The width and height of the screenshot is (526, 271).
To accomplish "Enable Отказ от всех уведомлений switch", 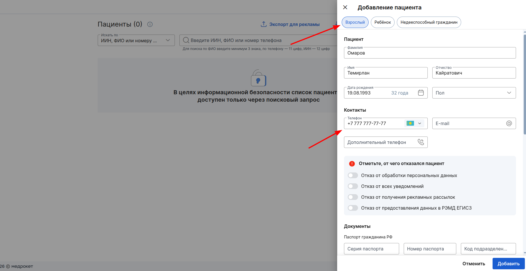I will coord(353,186).
